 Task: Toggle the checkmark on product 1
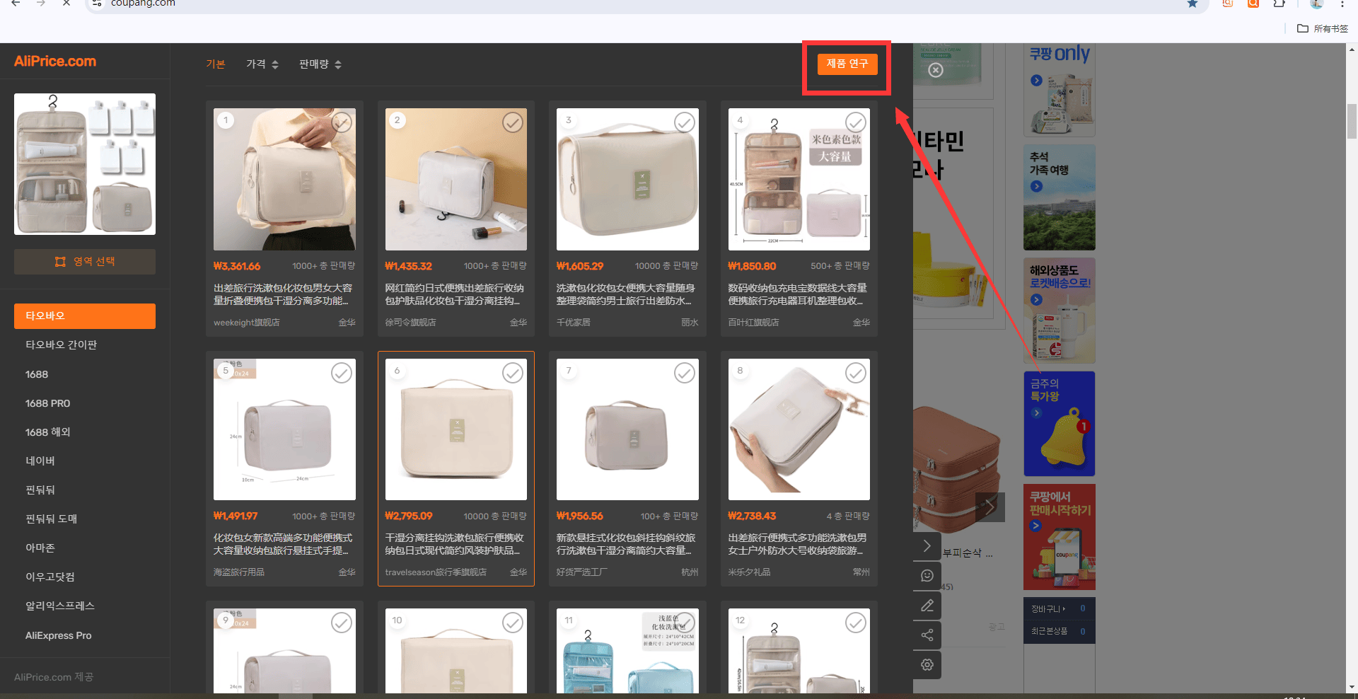pyautogui.click(x=342, y=122)
